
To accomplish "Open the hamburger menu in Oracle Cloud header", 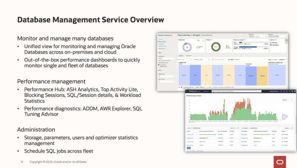I will coord(186,91).
